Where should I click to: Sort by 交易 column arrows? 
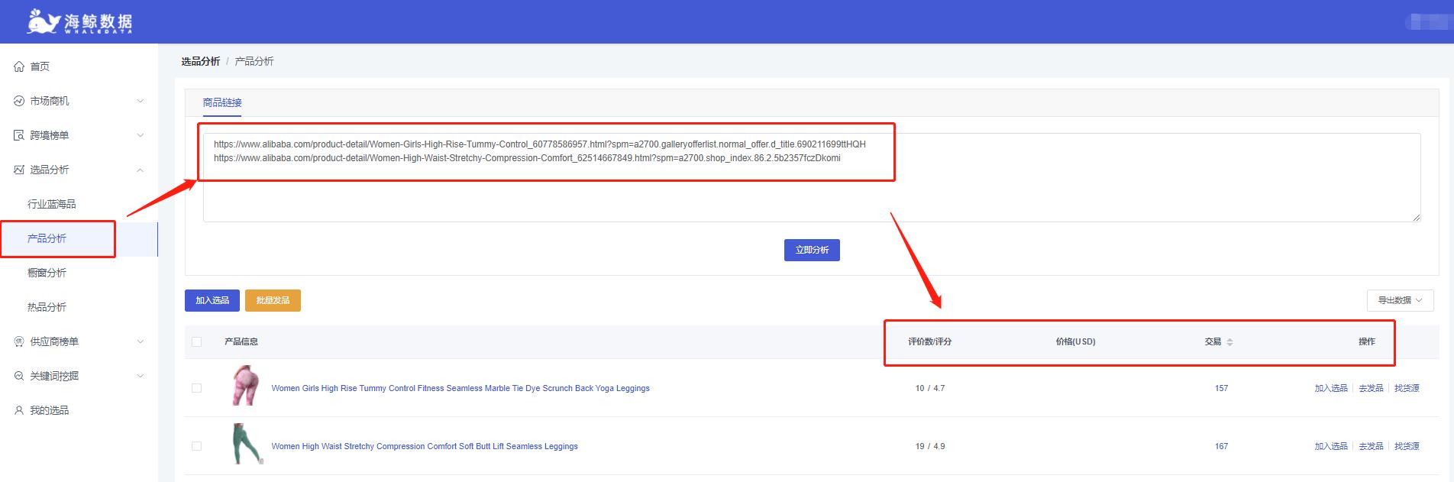tap(1229, 342)
